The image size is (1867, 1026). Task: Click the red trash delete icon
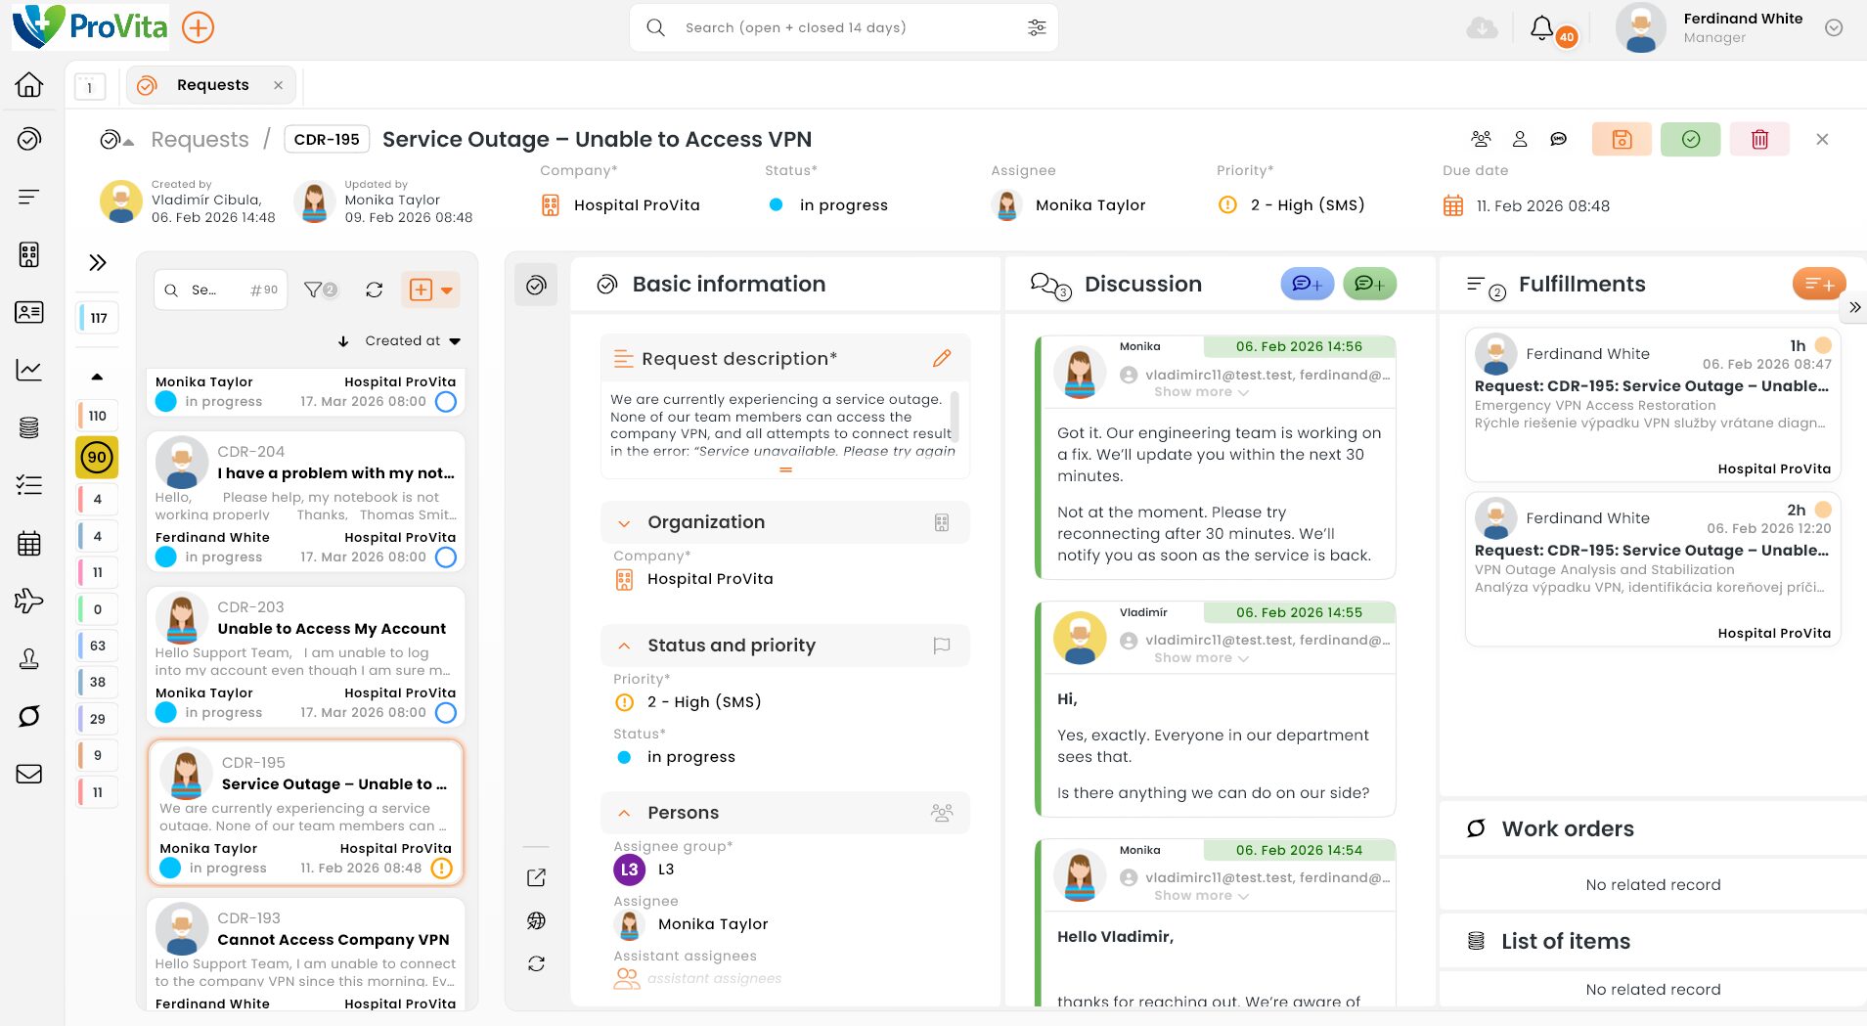1759,140
